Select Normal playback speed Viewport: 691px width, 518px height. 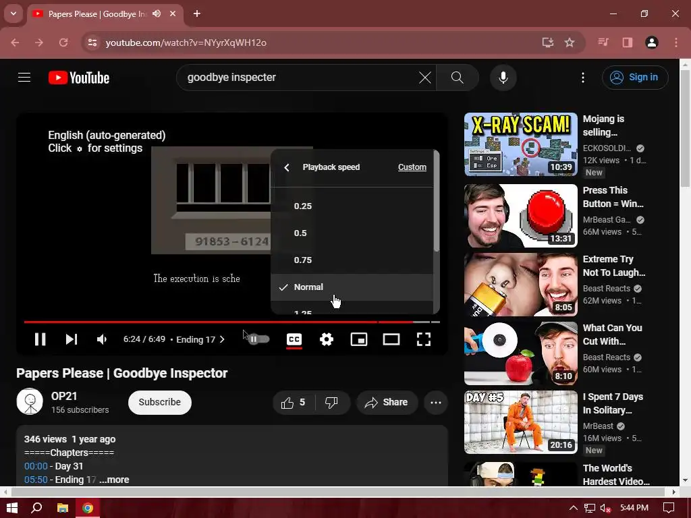(352, 287)
